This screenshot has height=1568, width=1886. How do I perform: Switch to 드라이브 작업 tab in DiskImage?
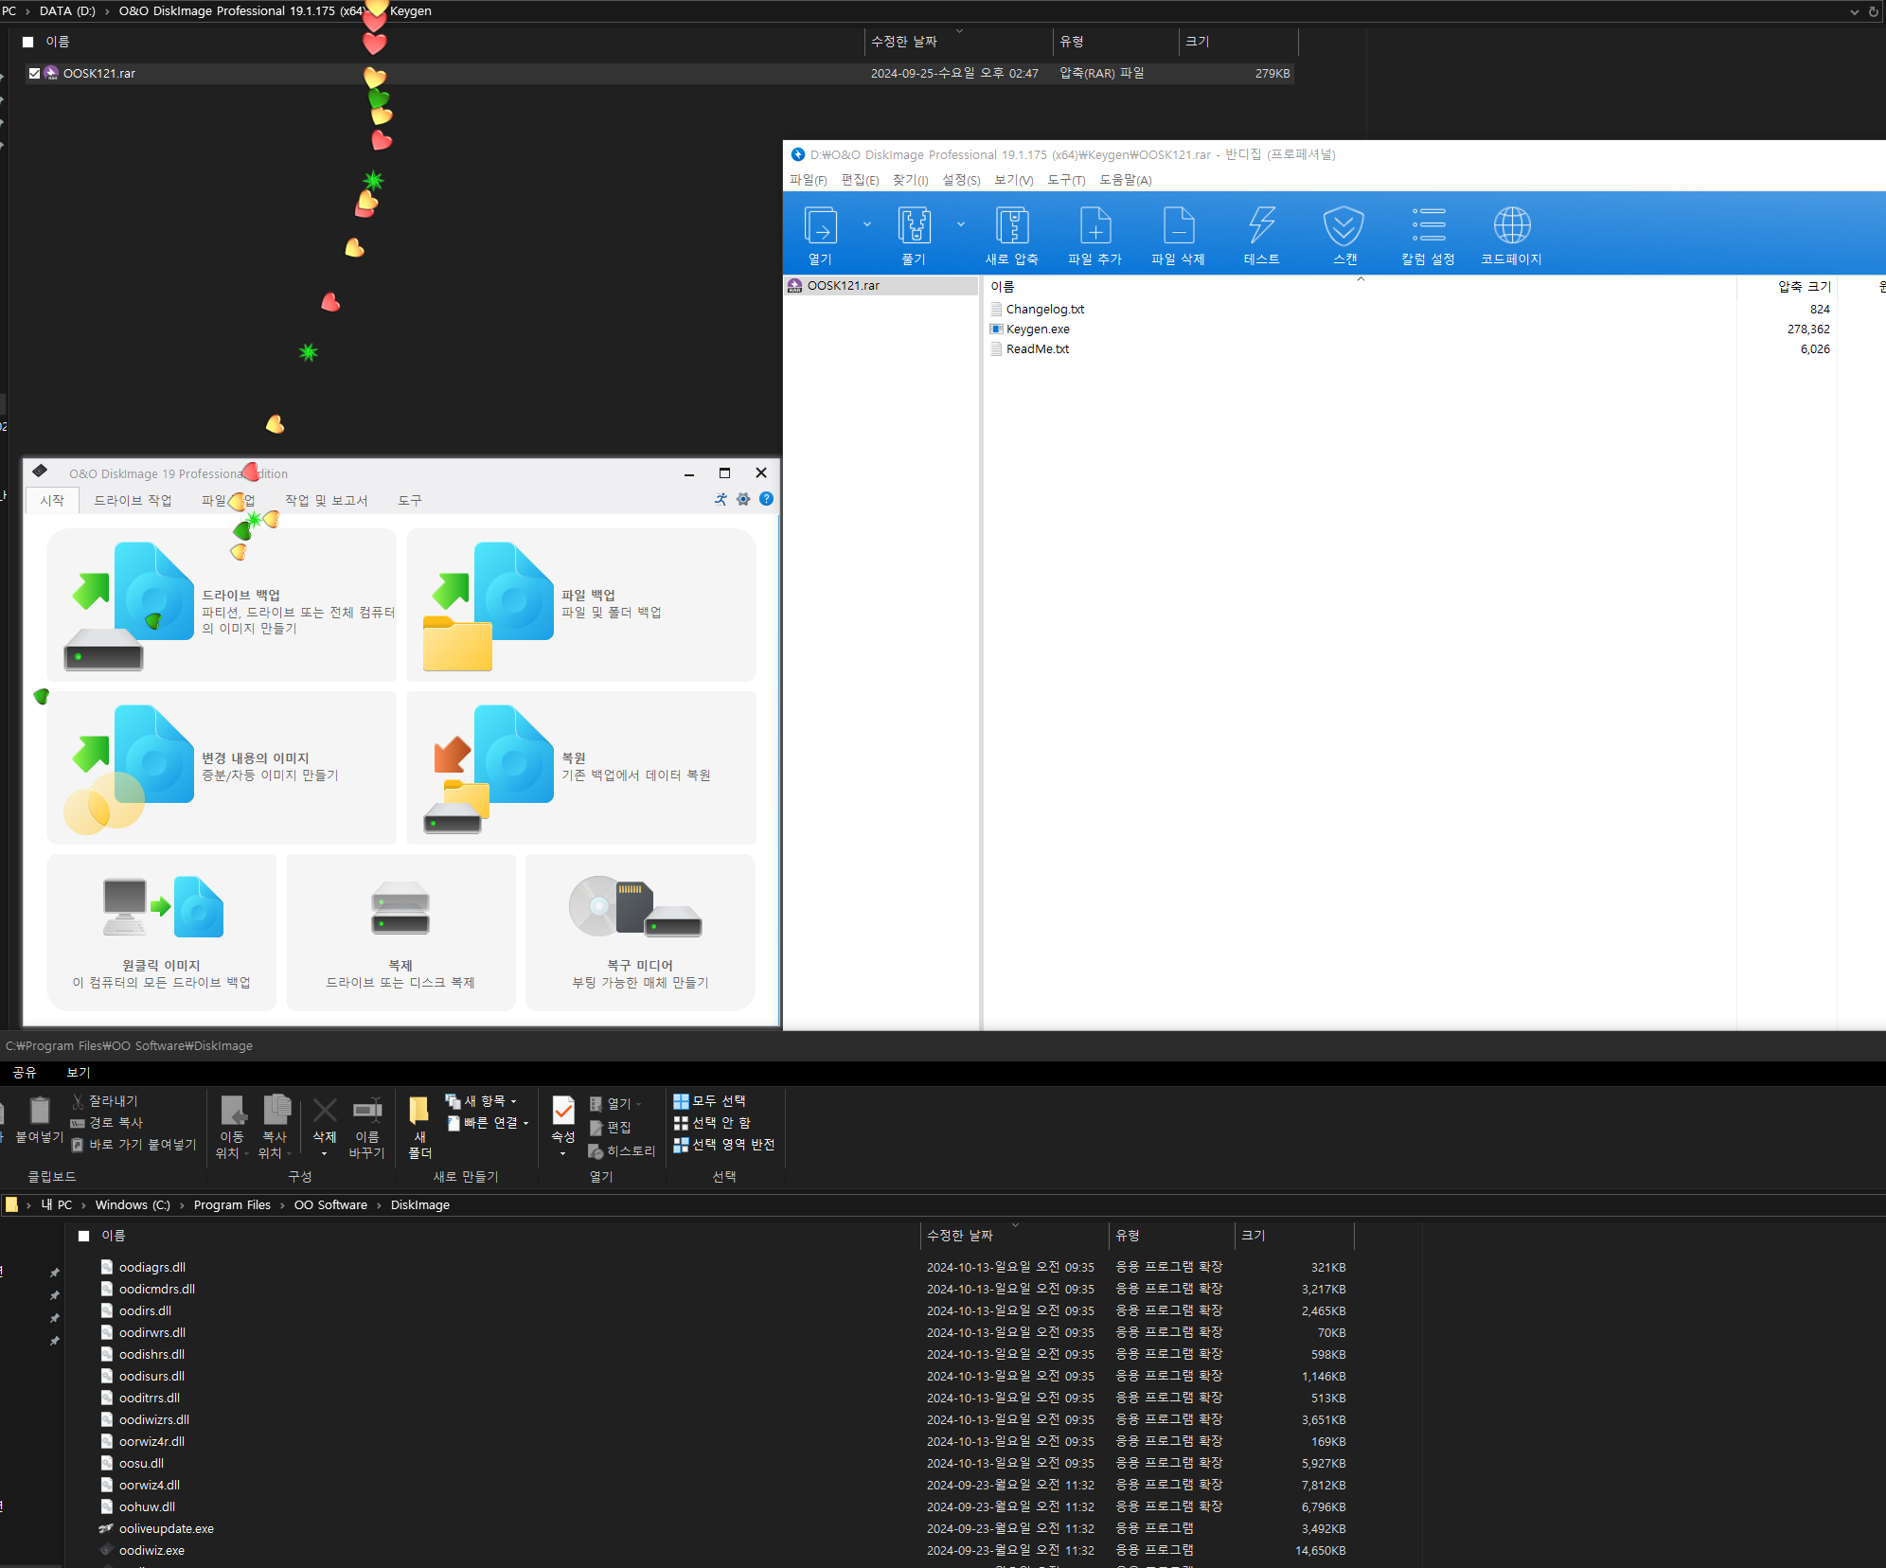(x=133, y=501)
